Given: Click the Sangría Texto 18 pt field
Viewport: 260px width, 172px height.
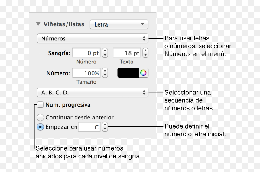Looking at the screenshot, I should tap(127, 53).
